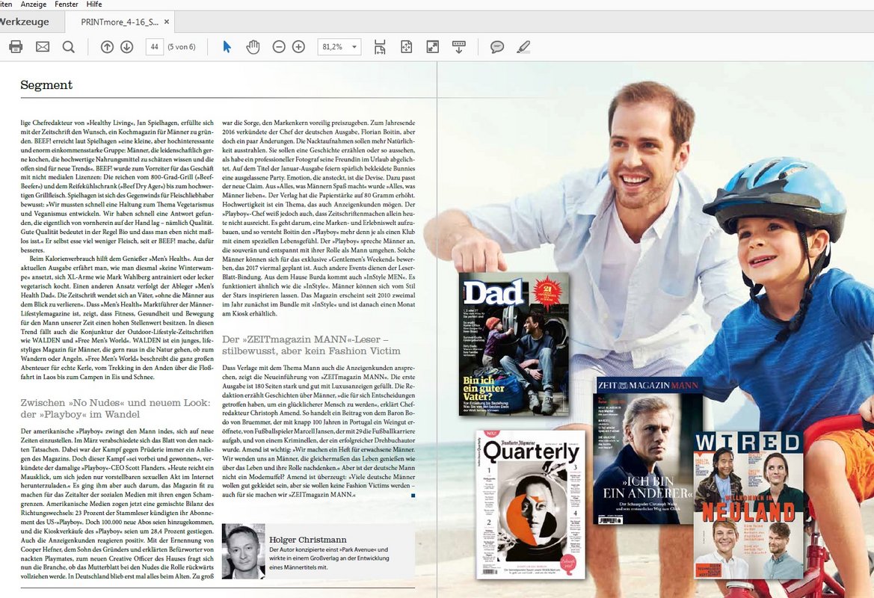Go to next page arrow

(x=126, y=47)
